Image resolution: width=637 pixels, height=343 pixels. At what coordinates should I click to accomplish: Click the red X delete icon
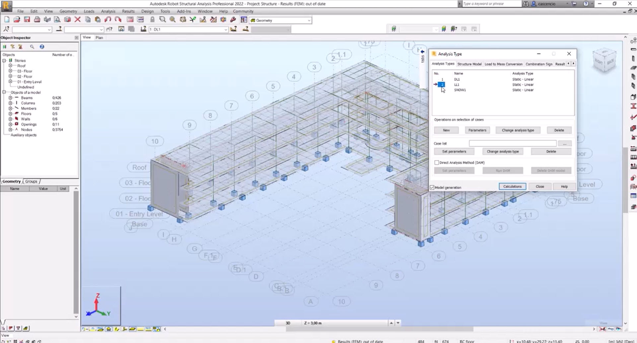78,20
